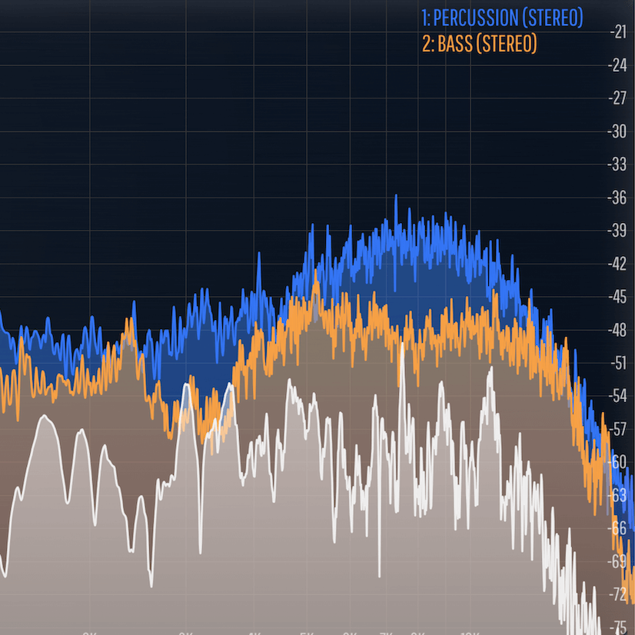Click the -45 dB scale label
This screenshot has height=635, width=635.
617,297
